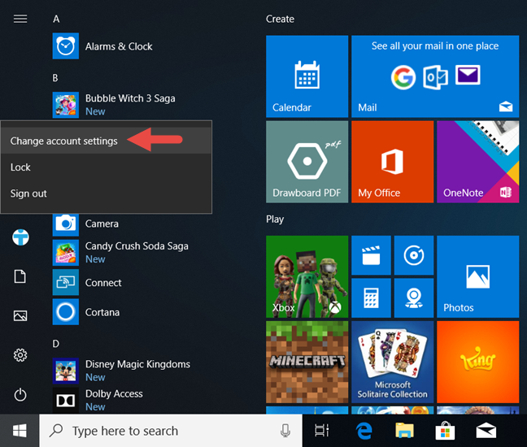
Task: Open the Mail tile
Action: (435, 76)
